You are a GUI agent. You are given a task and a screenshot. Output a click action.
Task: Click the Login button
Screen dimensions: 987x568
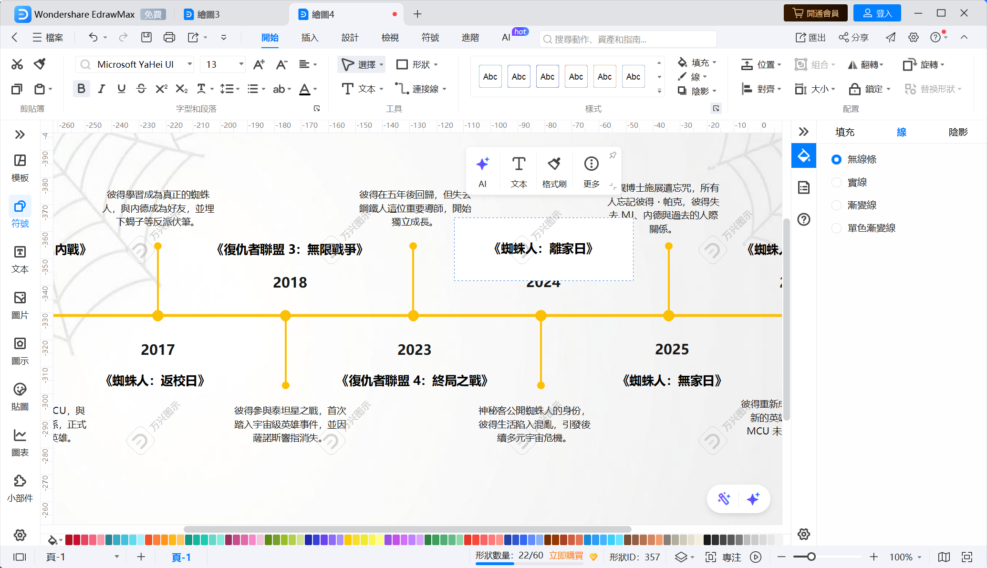click(x=877, y=13)
